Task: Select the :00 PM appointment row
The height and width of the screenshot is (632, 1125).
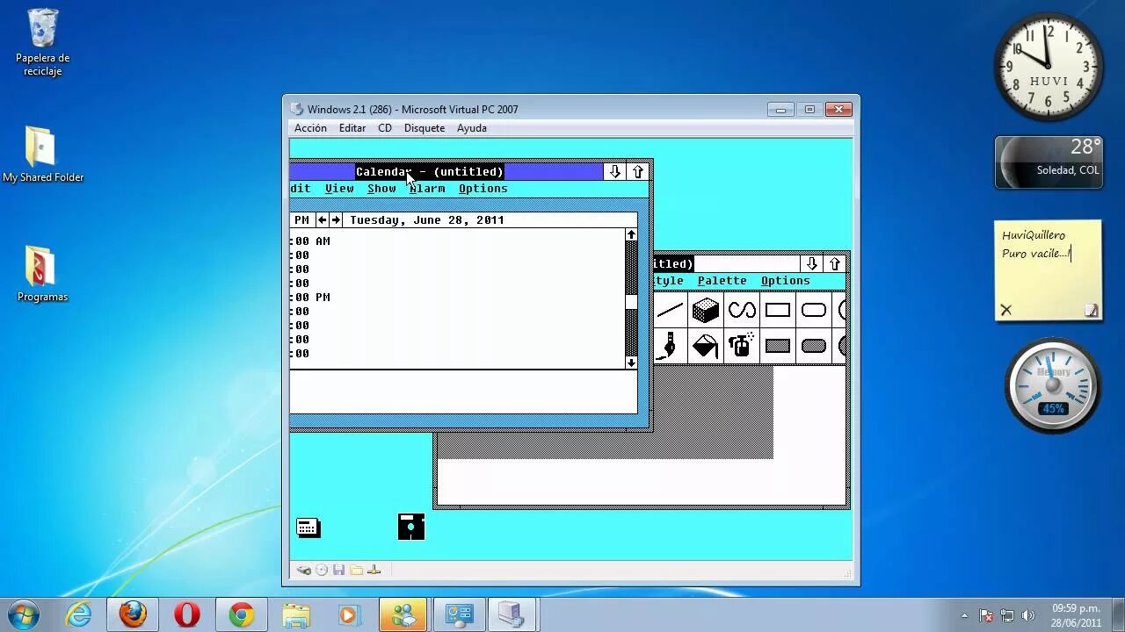Action: pyautogui.click(x=457, y=298)
